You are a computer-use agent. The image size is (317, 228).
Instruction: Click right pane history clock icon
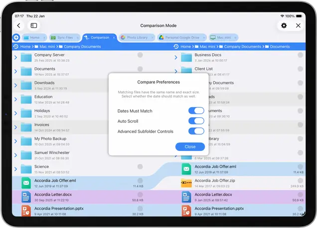click(176, 47)
